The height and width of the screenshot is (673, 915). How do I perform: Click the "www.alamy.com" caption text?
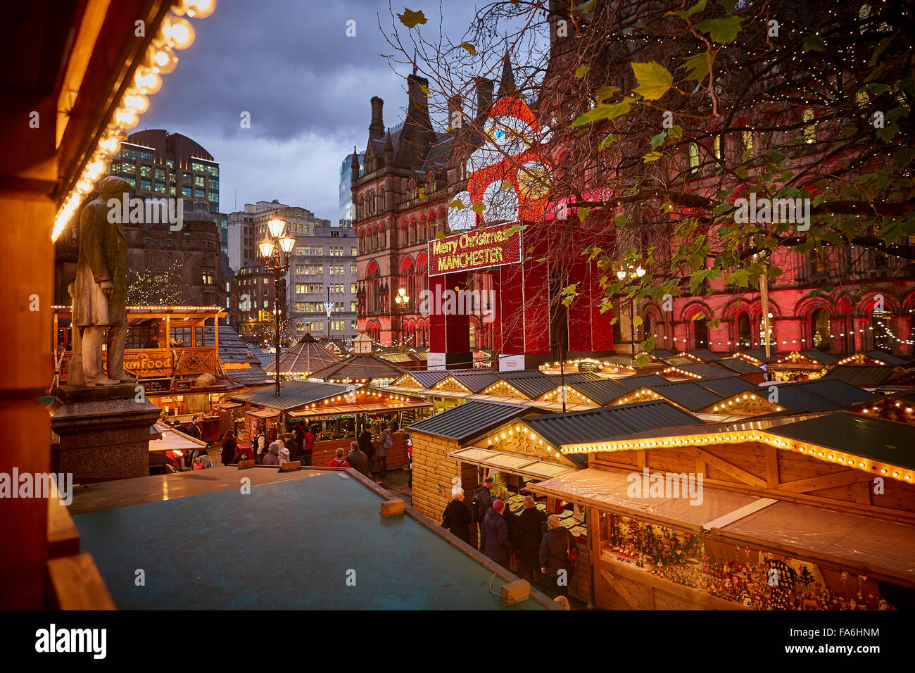point(832,651)
